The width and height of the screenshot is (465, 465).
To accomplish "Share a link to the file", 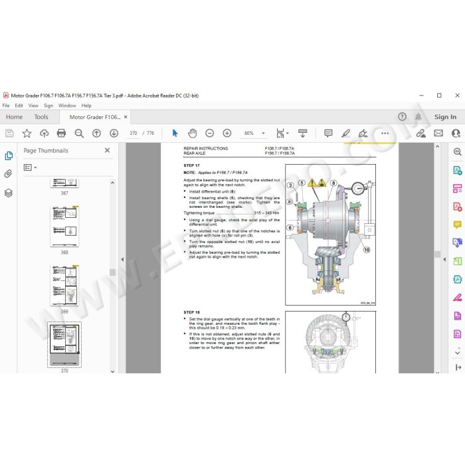I will coord(420,133).
